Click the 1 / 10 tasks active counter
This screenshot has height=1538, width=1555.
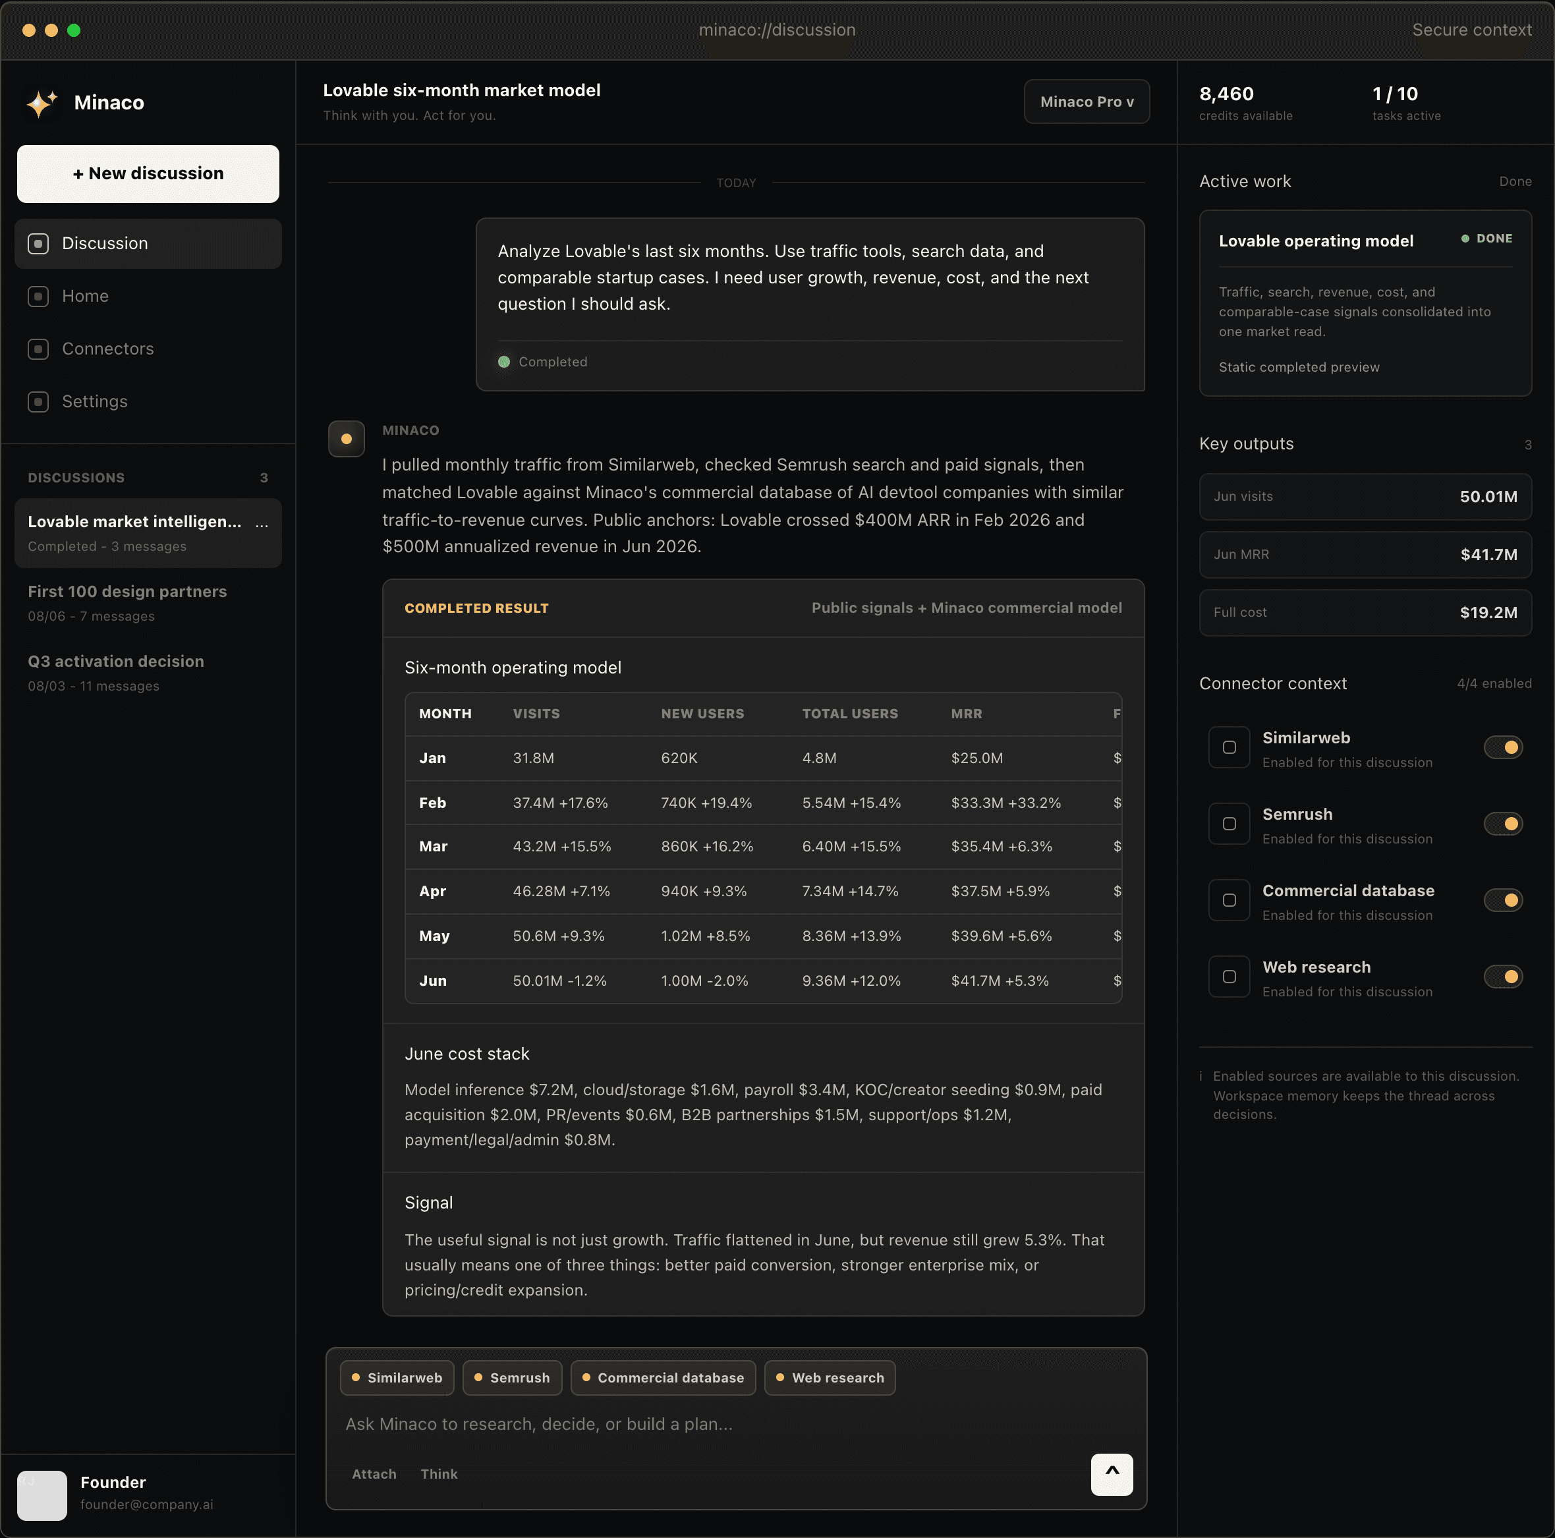(x=1406, y=103)
